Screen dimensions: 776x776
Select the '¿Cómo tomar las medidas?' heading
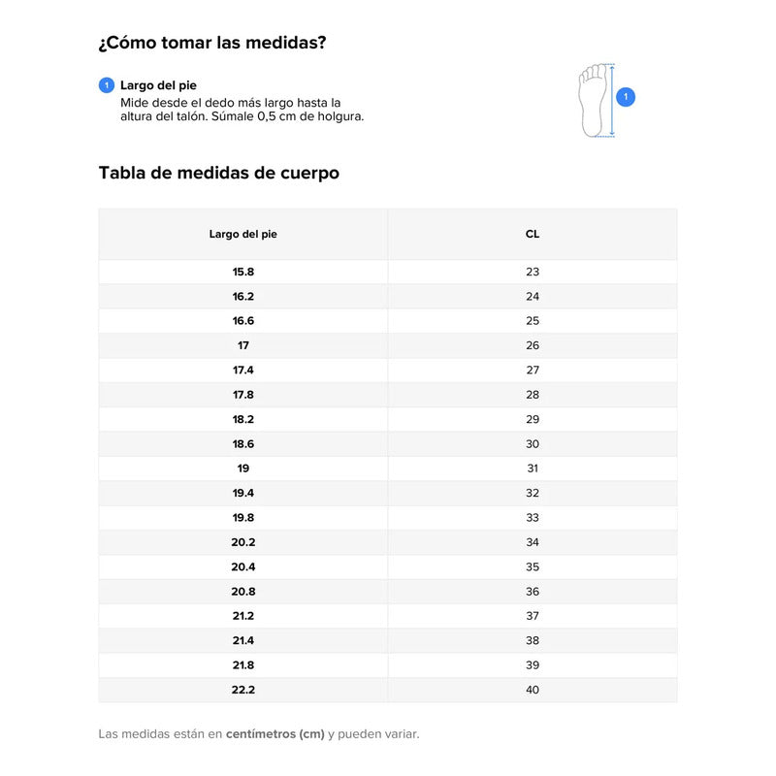coord(212,43)
